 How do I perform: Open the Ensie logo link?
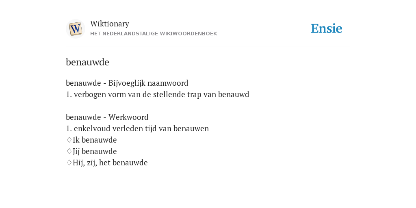[x=326, y=28]
